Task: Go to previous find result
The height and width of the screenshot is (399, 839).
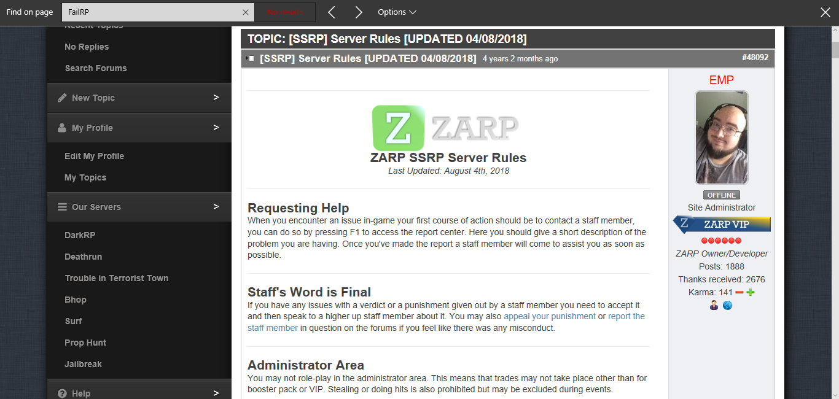Action: pyautogui.click(x=332, y=12)
